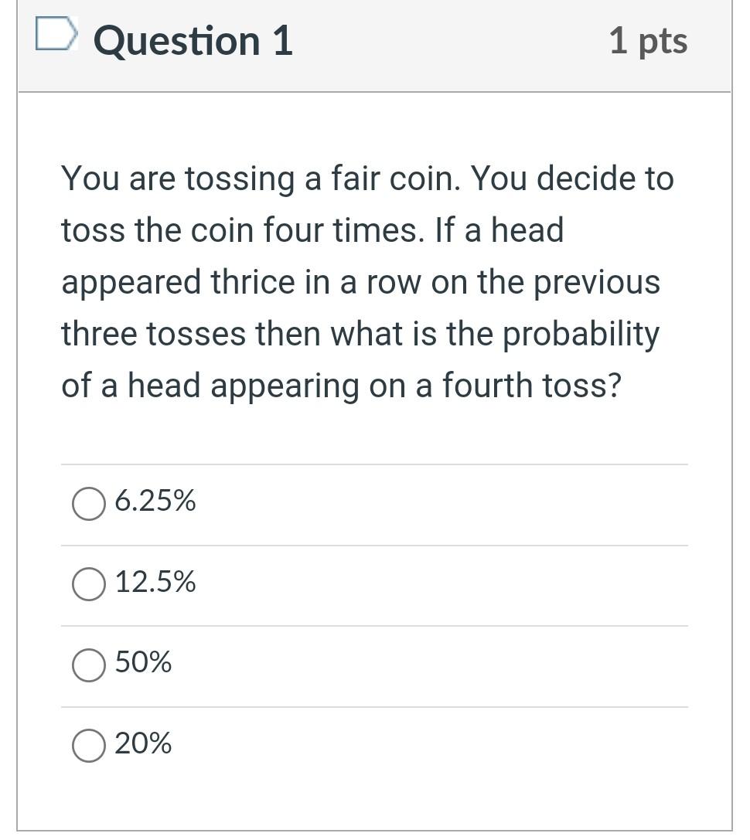Select the 12.5% radio button
The height and width of the screenshot is (840, 750).
pos(89,583)
